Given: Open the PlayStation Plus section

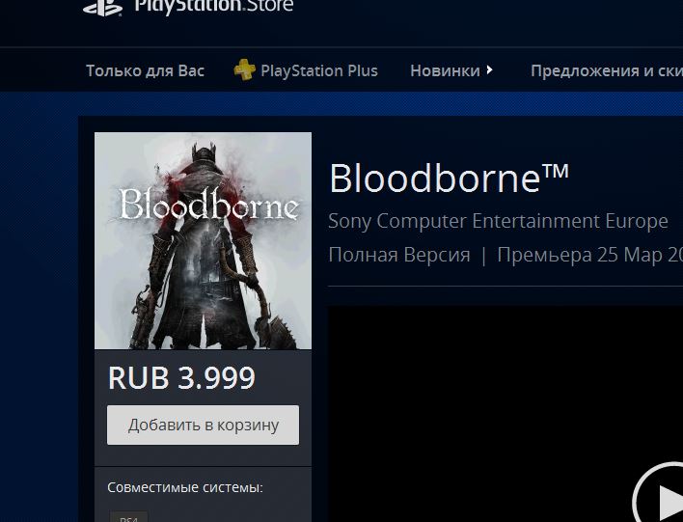Looking at the screenshot, I should [319, 70].
